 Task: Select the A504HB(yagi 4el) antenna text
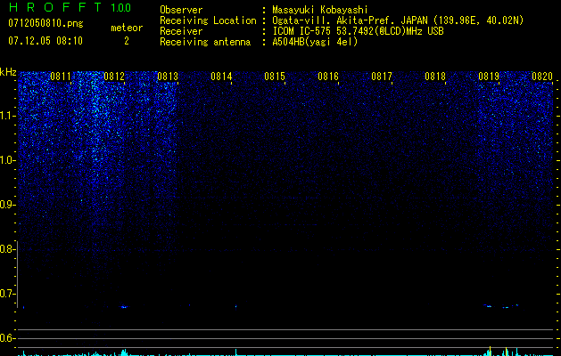(315, 42)
